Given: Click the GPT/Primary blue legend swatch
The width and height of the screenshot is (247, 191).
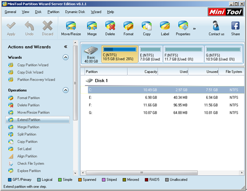Looking at the screenshot, I should [10, 180].
